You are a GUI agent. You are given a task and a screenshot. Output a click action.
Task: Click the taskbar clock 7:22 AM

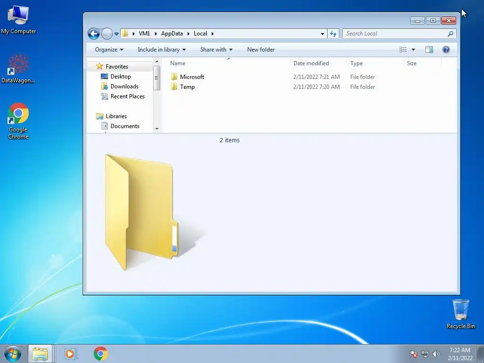pyautogui.click(x=459, y=350)
